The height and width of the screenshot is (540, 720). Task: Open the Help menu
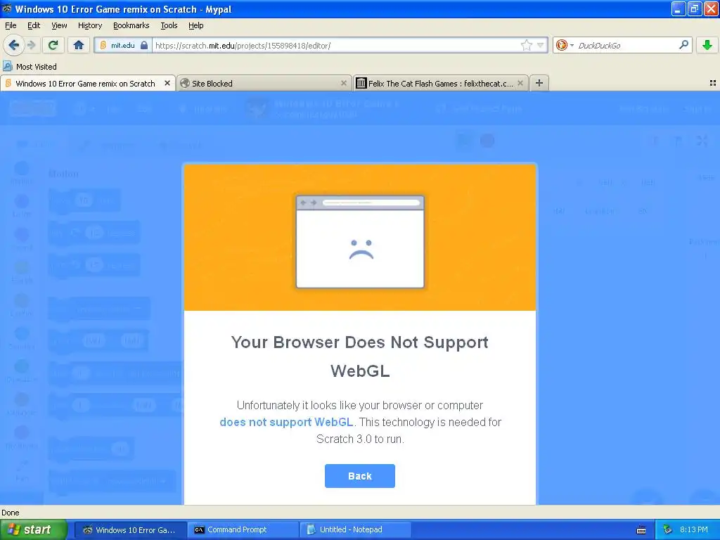195,25
